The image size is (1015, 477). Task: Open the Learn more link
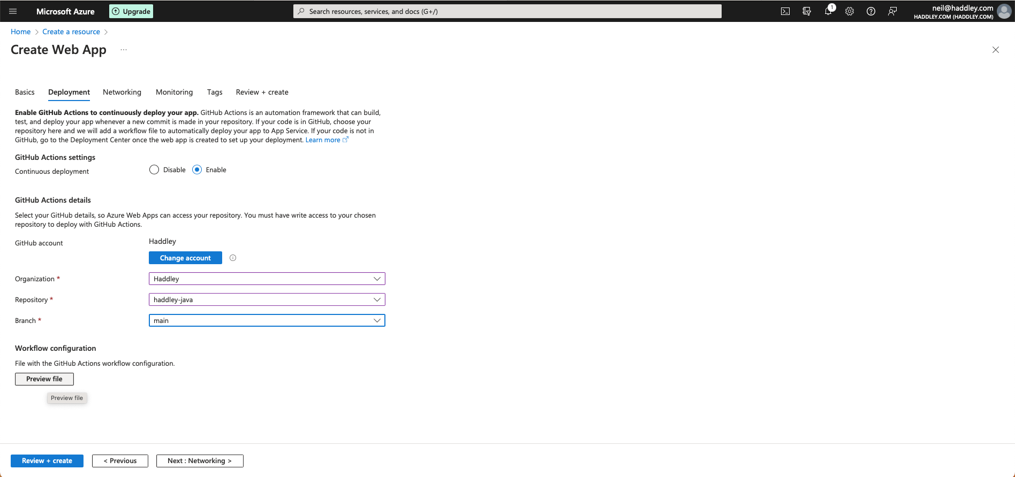327,140
